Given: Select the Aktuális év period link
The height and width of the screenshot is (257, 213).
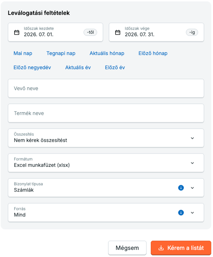Looking at the screenshot, I should click(78, 67).
